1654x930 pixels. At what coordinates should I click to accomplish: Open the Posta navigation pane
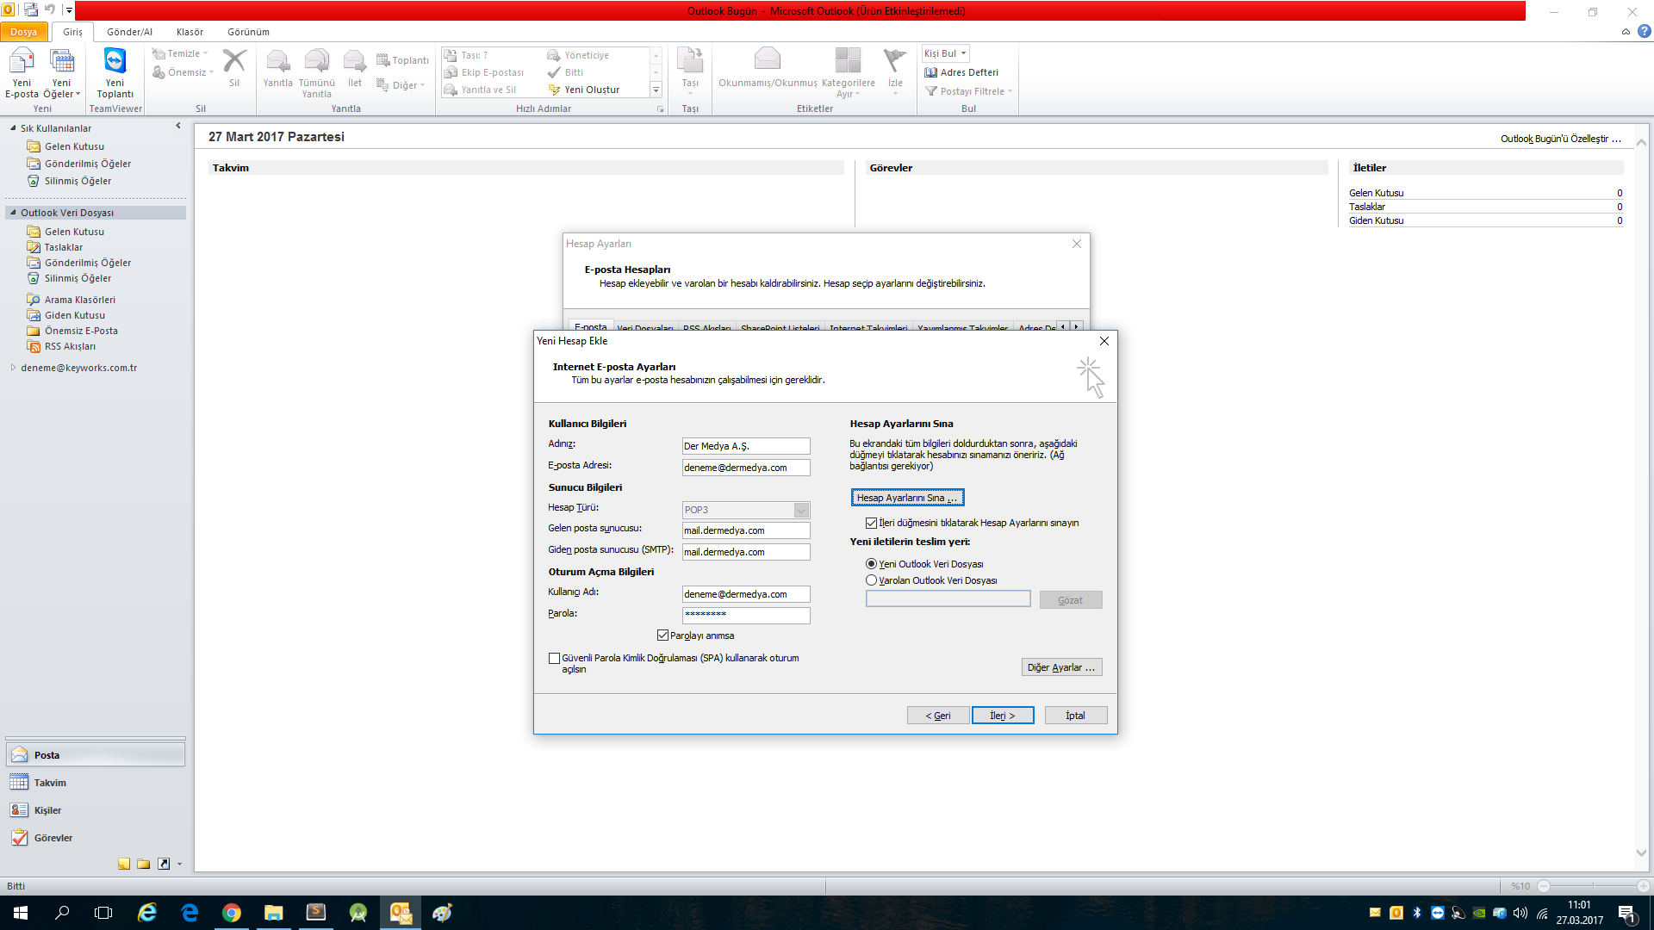click(96, 755)
